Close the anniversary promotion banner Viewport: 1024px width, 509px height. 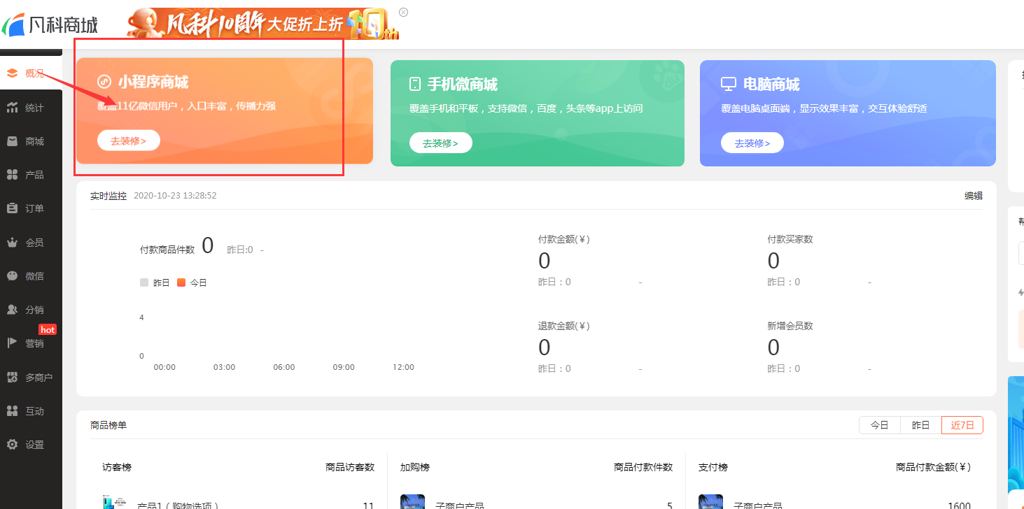[403, 12]
